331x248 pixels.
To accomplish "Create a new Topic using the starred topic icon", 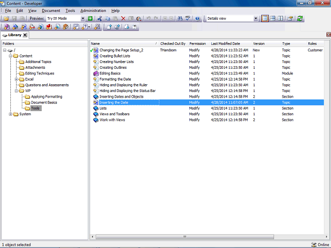I will click(24, 27).
